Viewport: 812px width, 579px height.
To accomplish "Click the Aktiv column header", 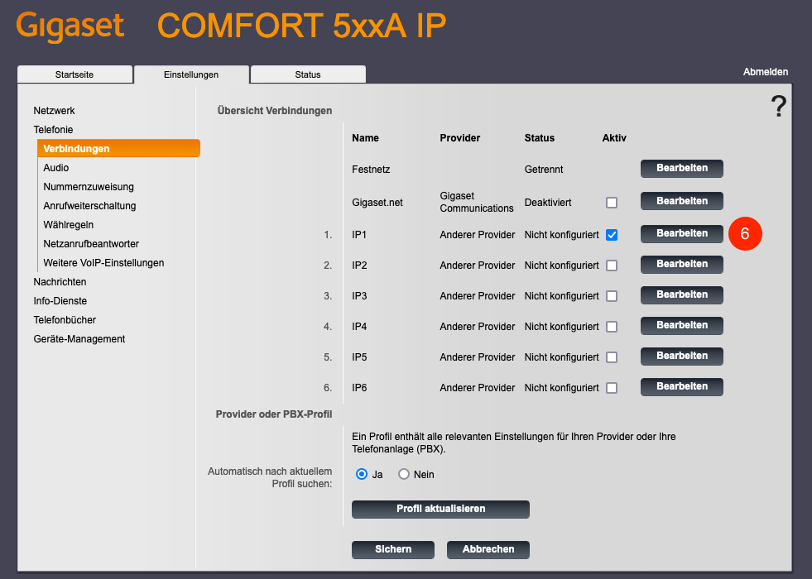I will [x=614, y=138].
